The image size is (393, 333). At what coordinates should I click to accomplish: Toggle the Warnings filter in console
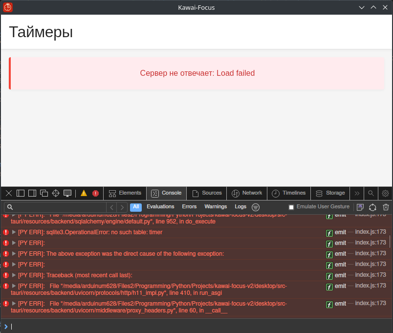pos(216,207)
